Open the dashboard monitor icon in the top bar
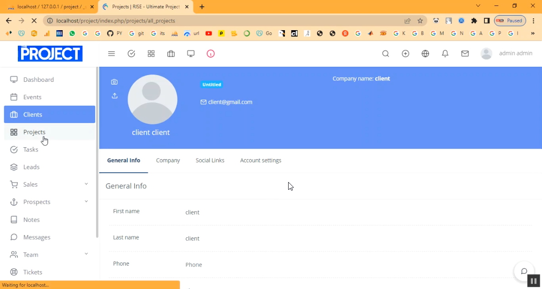Image resolution: width=542 pixels, height=289 pixels. coord(191,54)
